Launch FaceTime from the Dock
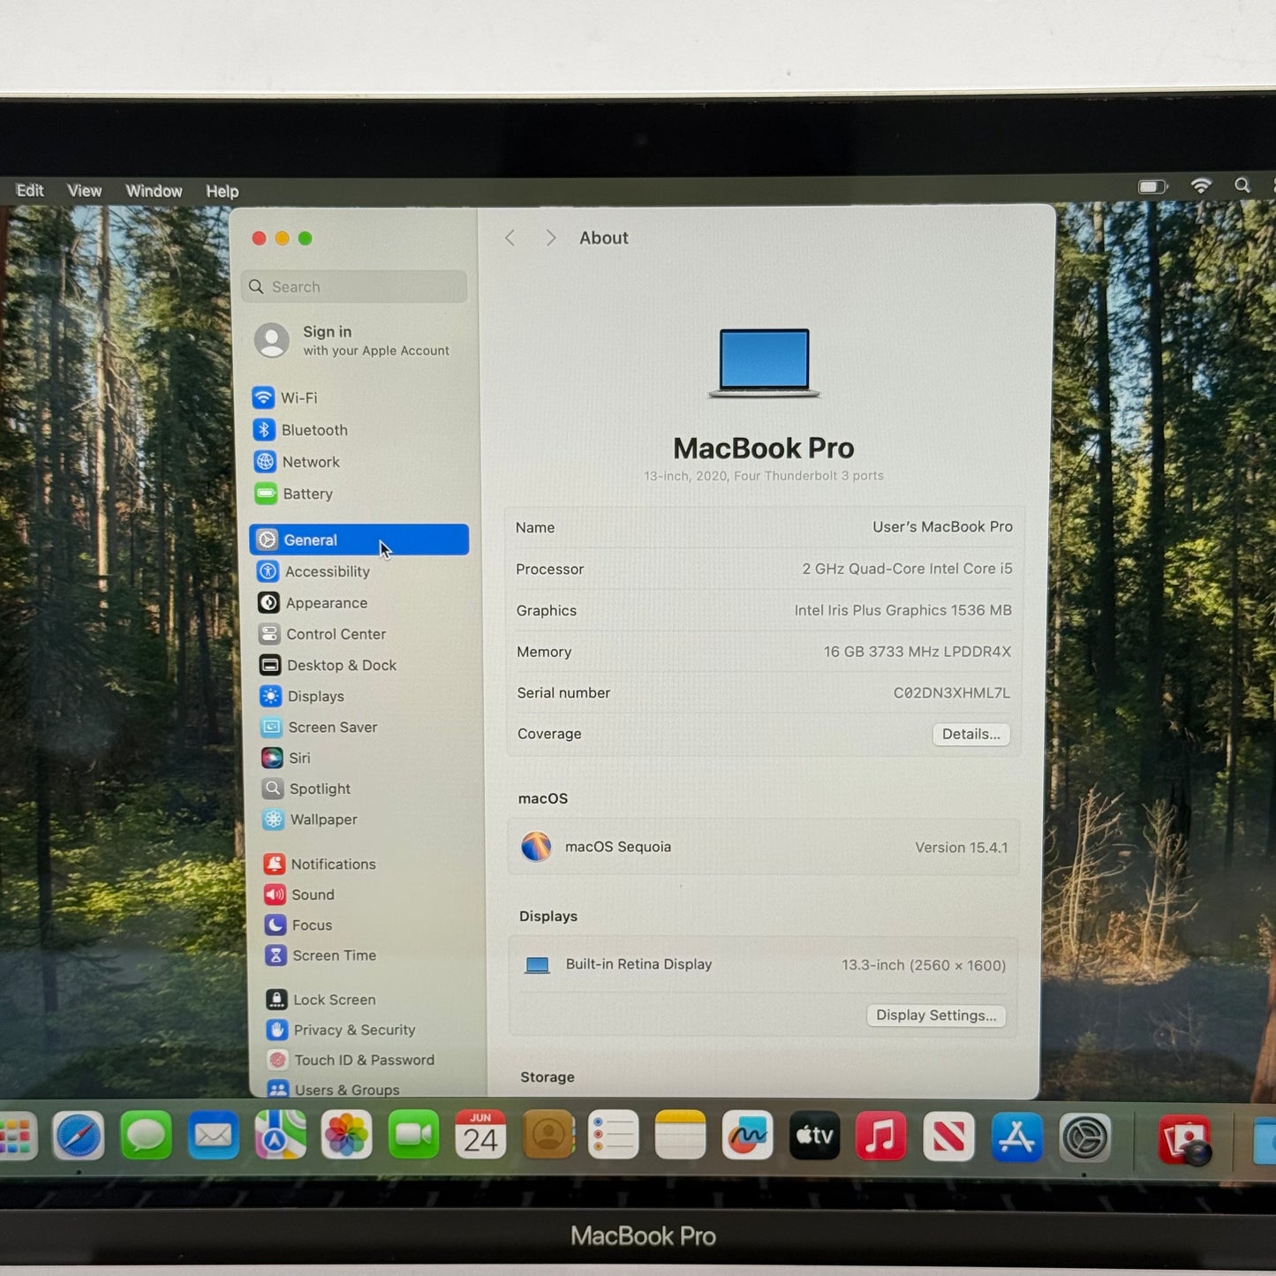Viewport: 1276px width, 1276px height. coord(413,1136)
